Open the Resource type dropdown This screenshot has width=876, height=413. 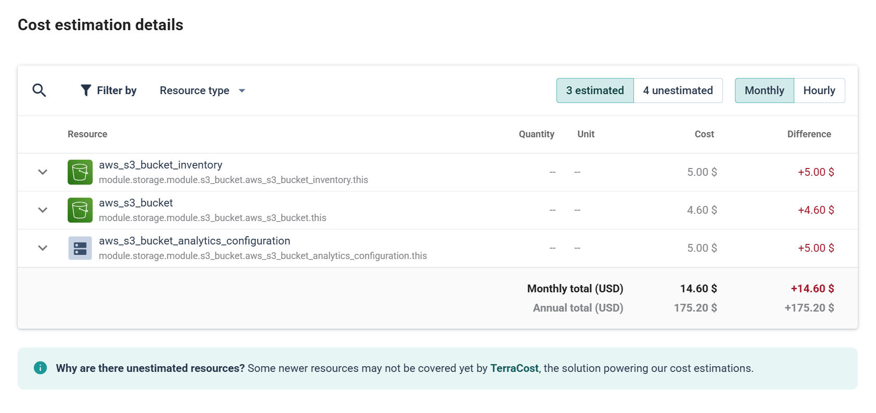point(202,91)
